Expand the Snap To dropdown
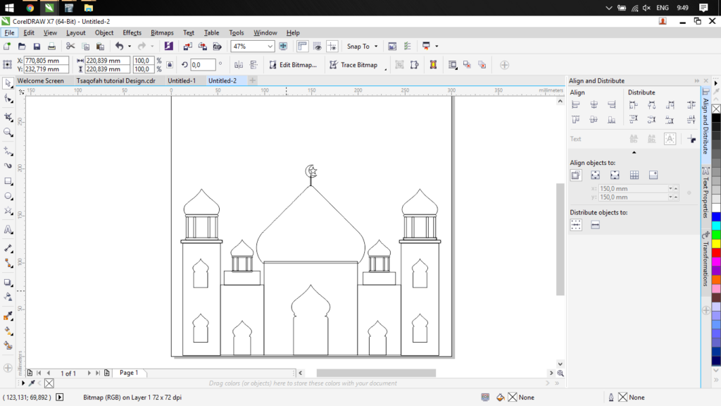The height and width of the screenshot is (406, 721). pos(376,47)
